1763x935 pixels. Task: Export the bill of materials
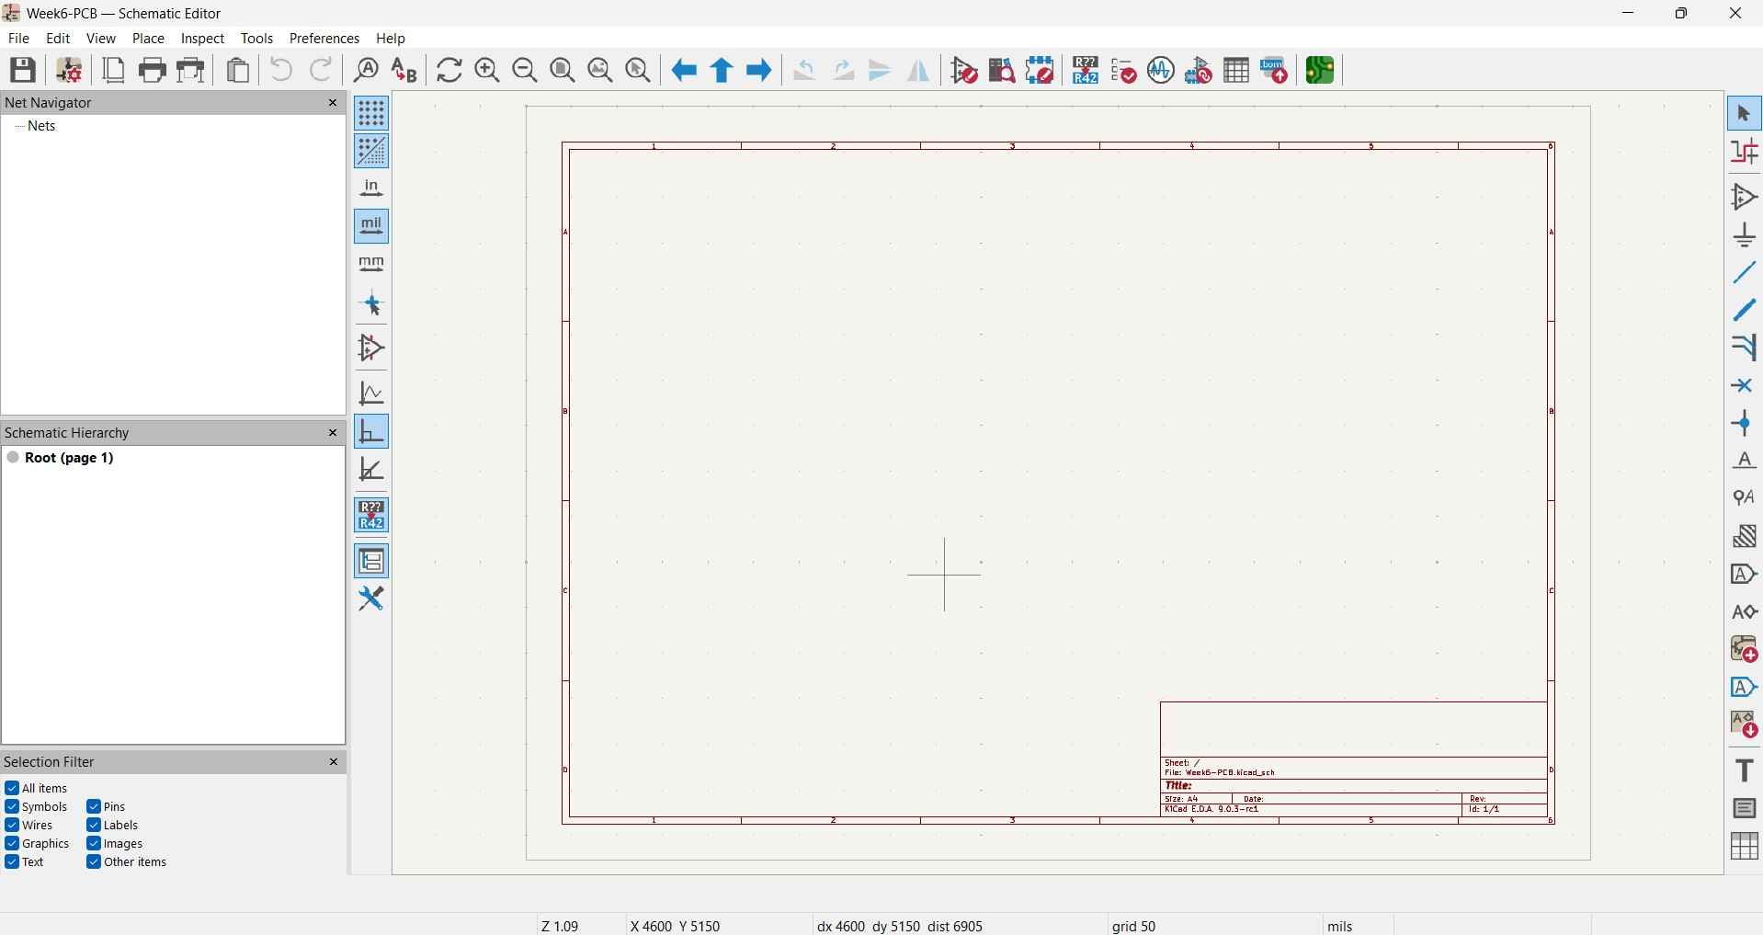1275,70
